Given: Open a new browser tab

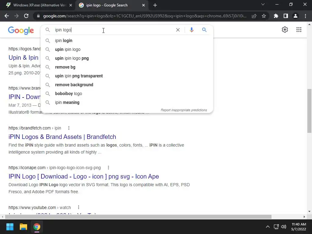Looking at the screenshot, I should pyautogui.click(x=155, y=5).
